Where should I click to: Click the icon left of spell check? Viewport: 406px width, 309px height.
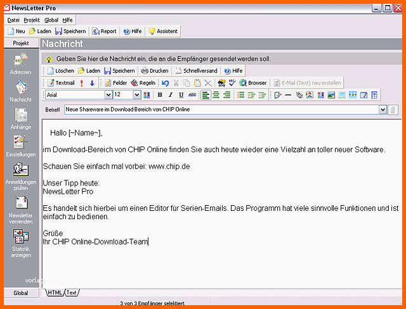(x=221, y=83)
